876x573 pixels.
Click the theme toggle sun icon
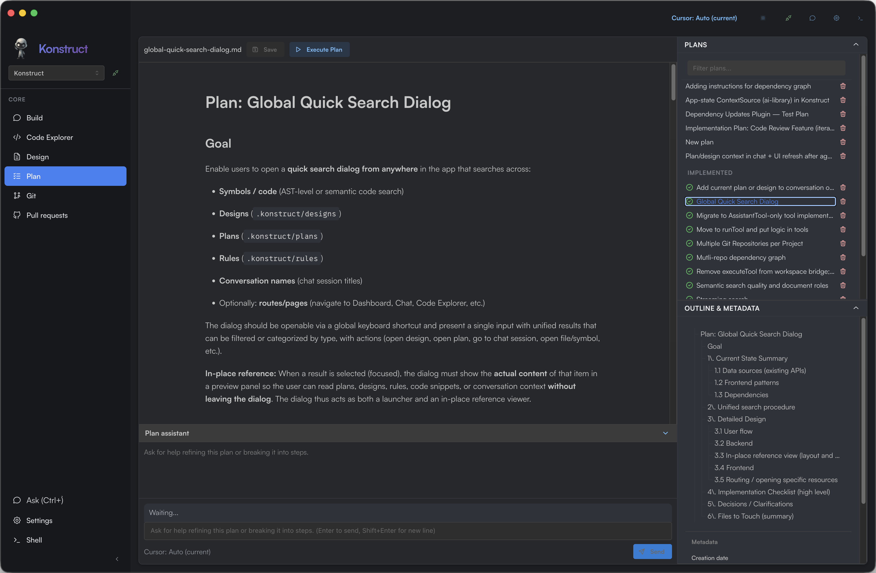pos(763,18)
